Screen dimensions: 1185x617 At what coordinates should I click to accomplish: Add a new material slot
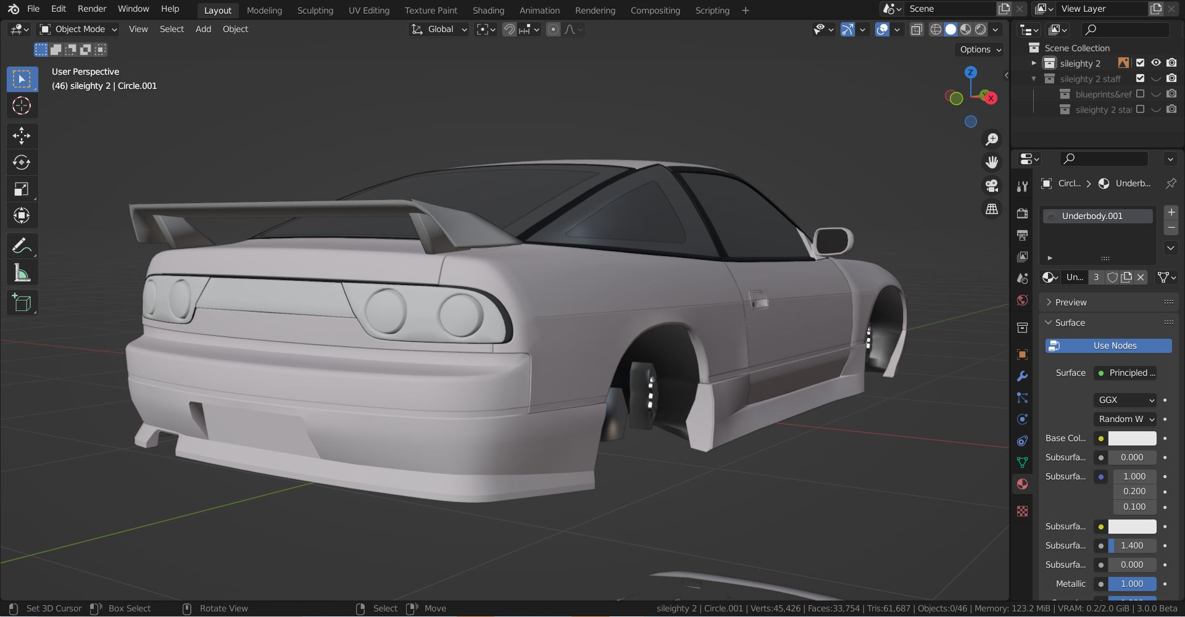tap(1171, 212)
